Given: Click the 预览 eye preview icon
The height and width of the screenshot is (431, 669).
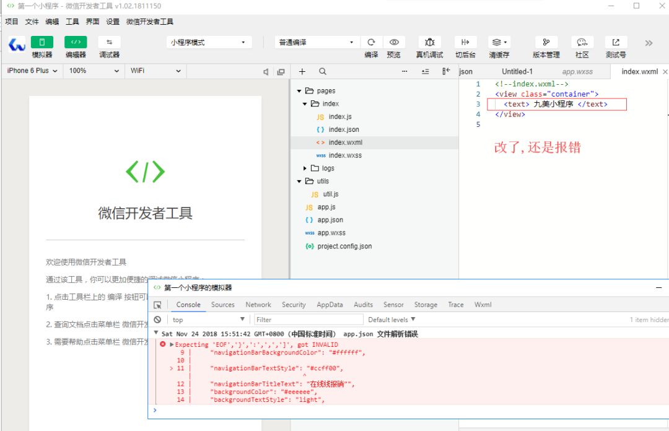Looking at the screenshot, I should [394, 42].
